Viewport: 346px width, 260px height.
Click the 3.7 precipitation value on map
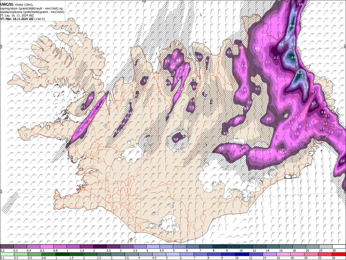point(314,104)
